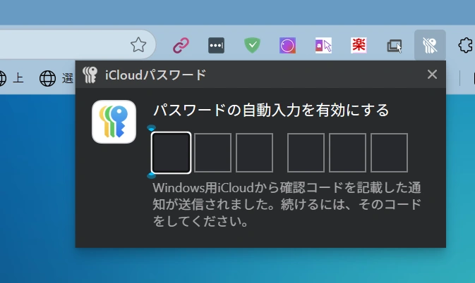Toggle the iCloud Passwords toolbar icon
This screenshot has width=475, height=283.
tap(430, 45)
